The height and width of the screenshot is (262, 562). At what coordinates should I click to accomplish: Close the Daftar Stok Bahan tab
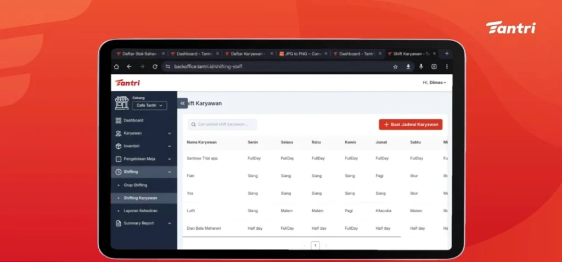(163, 54)
